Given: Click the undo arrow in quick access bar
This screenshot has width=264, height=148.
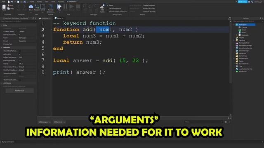Looking at the screenshot, I should pos(12,2).
